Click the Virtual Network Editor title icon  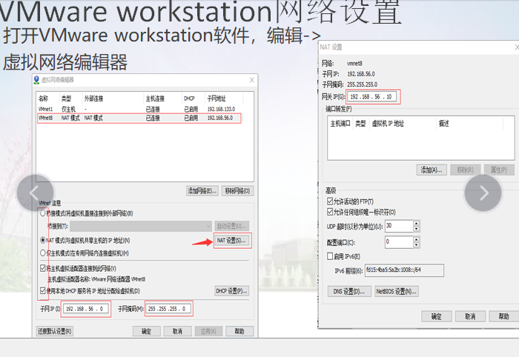pos(37,80)
